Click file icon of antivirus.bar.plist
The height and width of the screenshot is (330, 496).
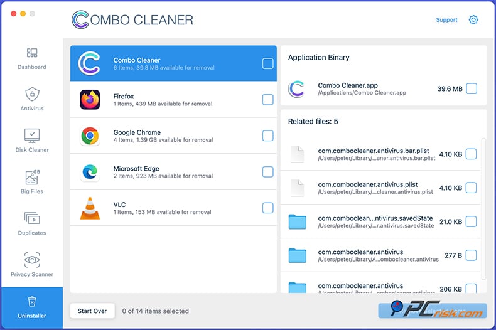[297, 154]
